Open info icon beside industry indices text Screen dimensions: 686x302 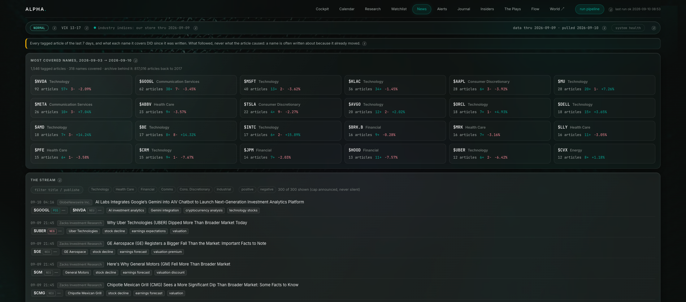(x=196, y=28)
